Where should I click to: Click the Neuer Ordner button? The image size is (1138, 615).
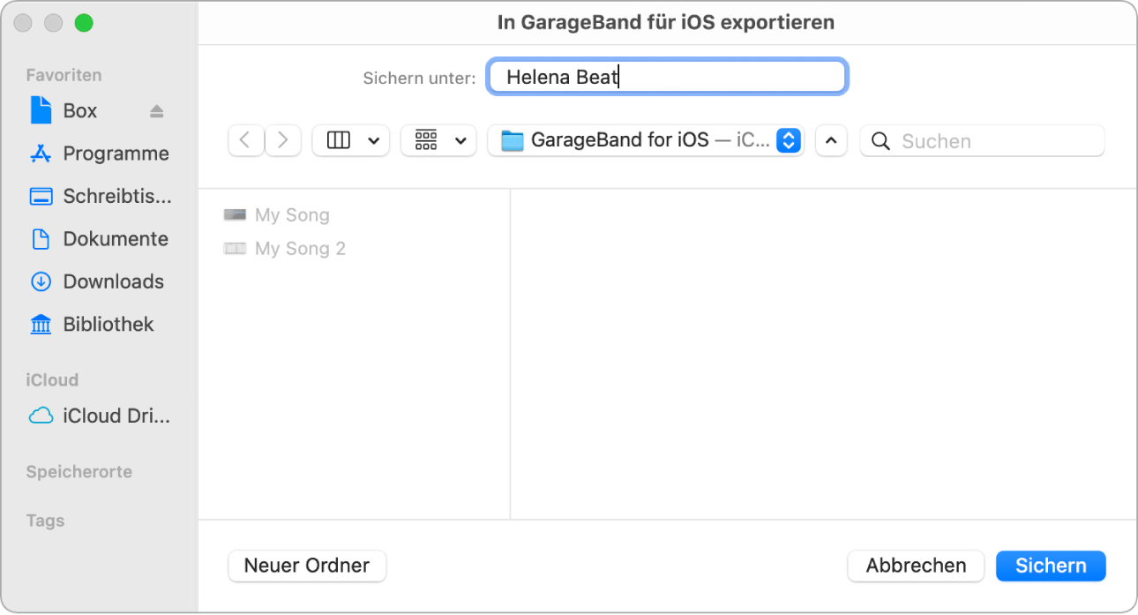point(307,566)
